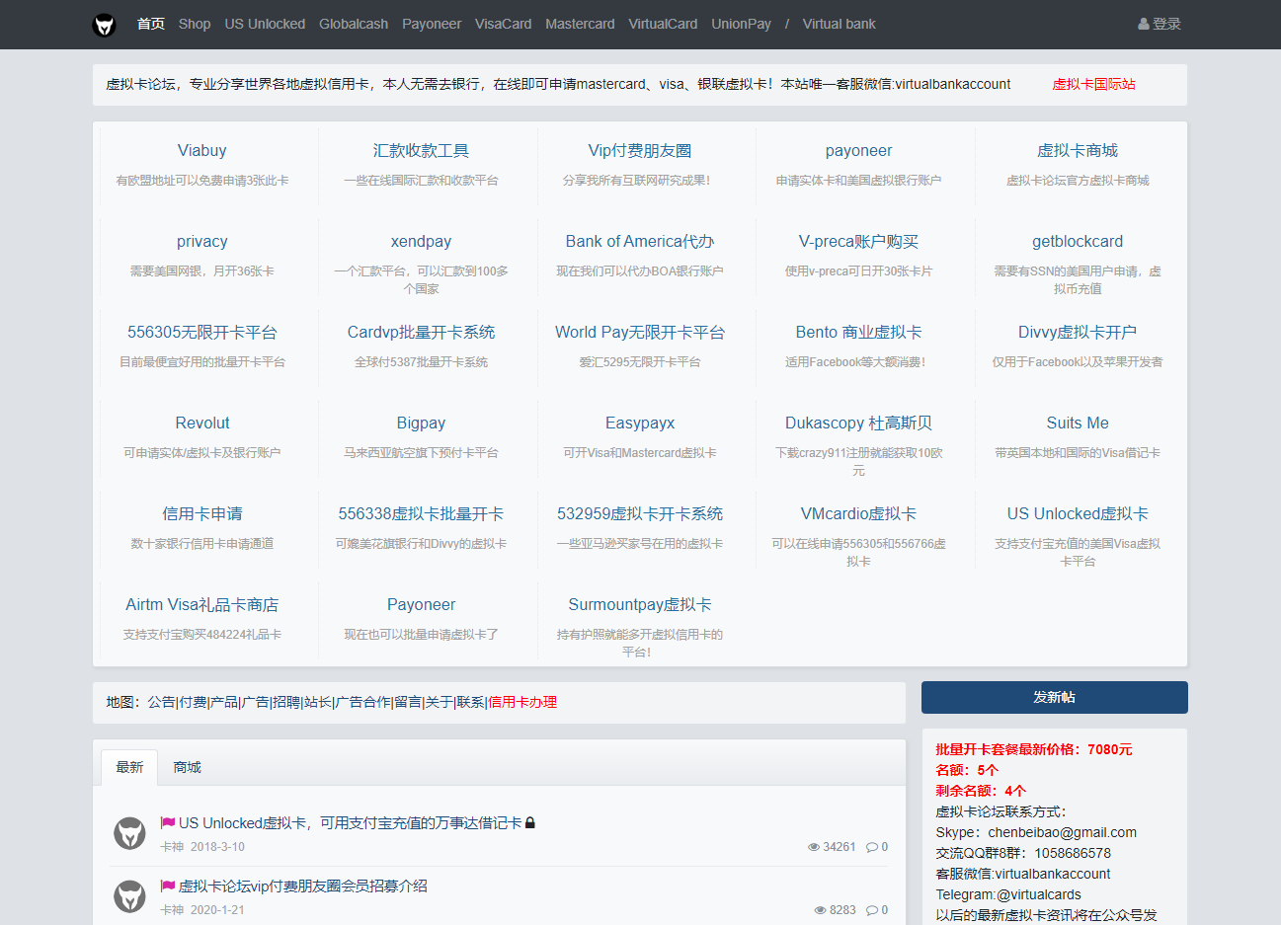
Task: Click avatar beside vip付费朋友圈 post
Action: (x=129, y=896)
